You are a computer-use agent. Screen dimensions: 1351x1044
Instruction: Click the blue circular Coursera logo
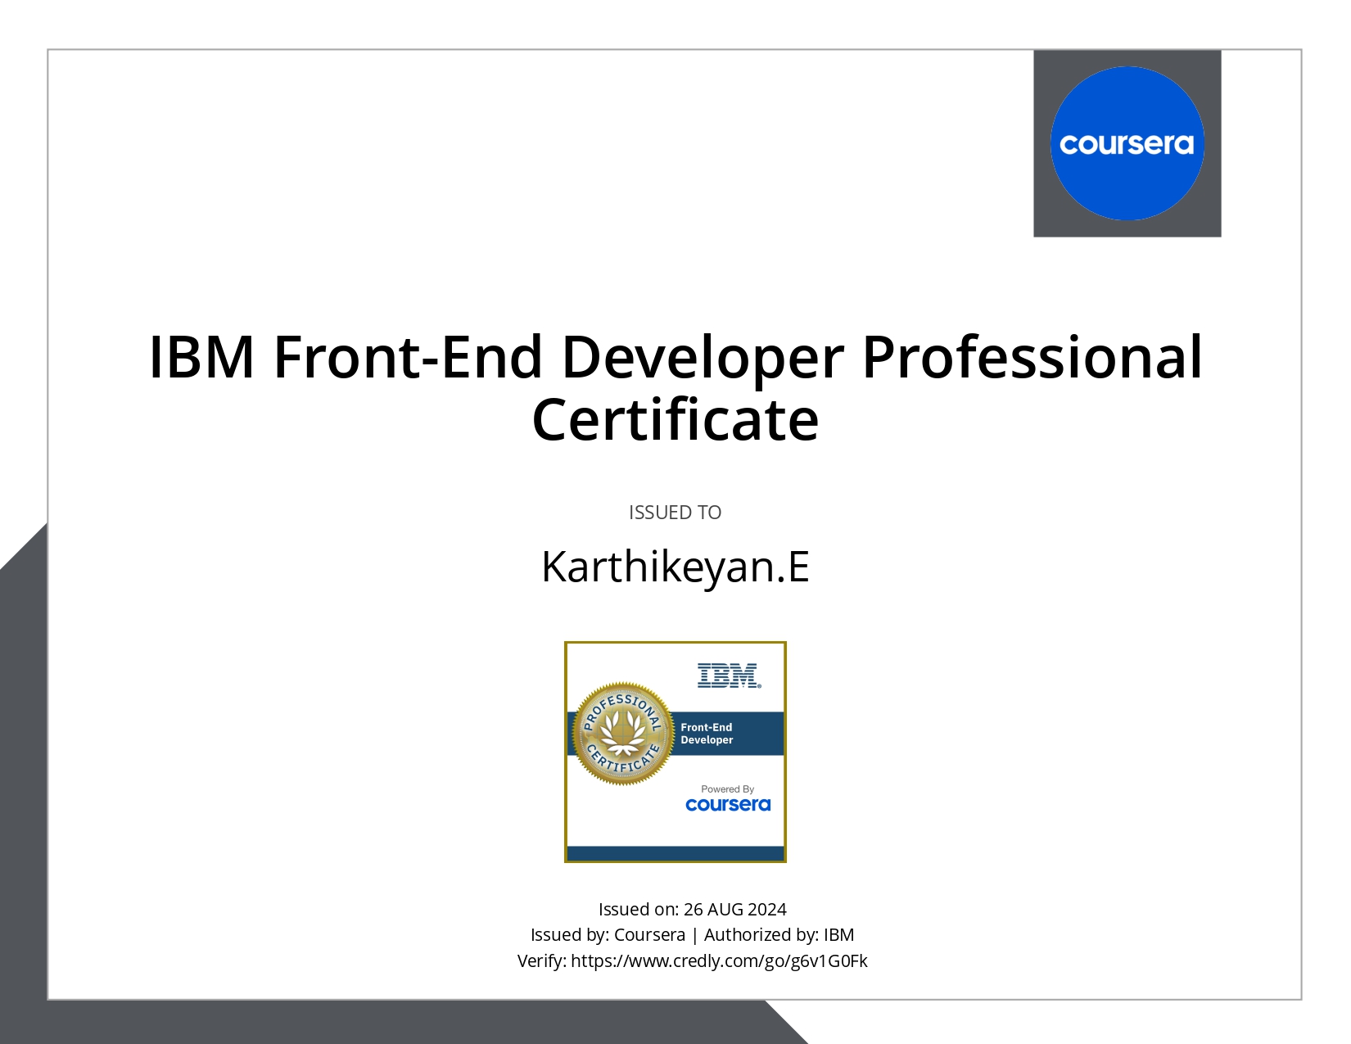(x=1127, y=143)
